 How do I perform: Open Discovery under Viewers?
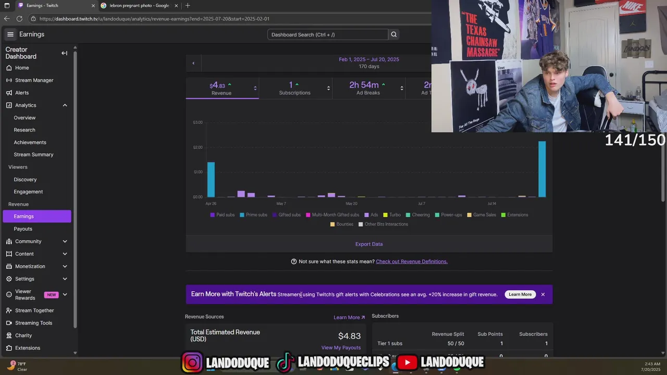click(25, 180)
